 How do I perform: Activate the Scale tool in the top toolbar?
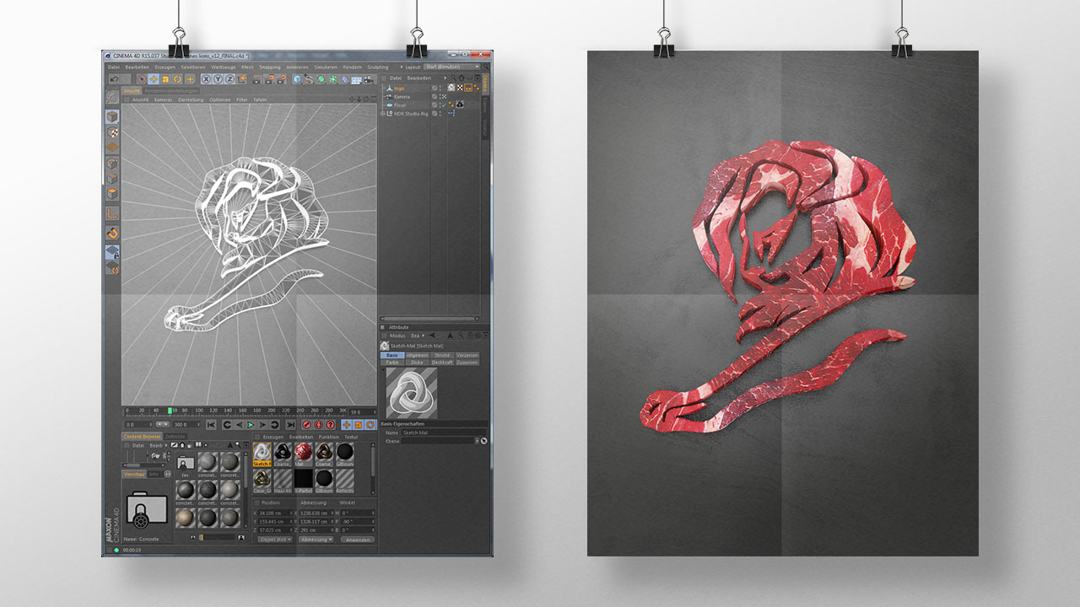[x=165, y=79]
